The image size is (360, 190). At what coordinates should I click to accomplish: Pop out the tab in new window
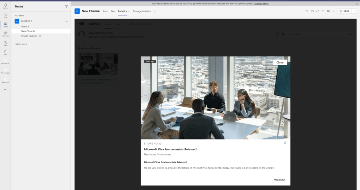click(x=307, y=11)
